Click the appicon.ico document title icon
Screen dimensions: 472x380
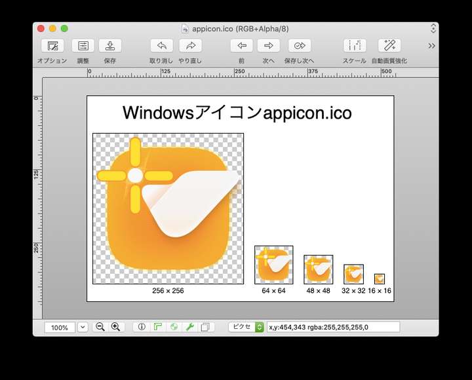(x=186, y=29)
